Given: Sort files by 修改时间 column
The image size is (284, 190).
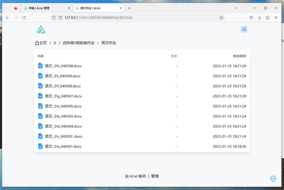Looking at the screenshot, I should point(240,56).
